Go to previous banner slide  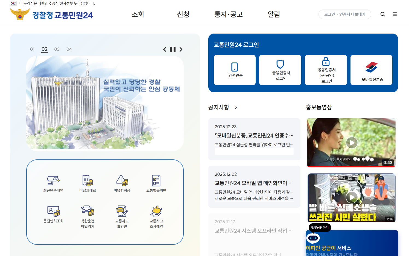(165, 49)
